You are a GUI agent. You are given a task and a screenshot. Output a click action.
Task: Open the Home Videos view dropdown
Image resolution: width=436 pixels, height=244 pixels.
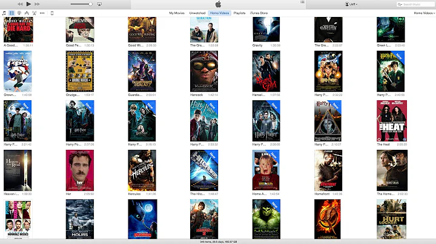[x=424, y=13]
